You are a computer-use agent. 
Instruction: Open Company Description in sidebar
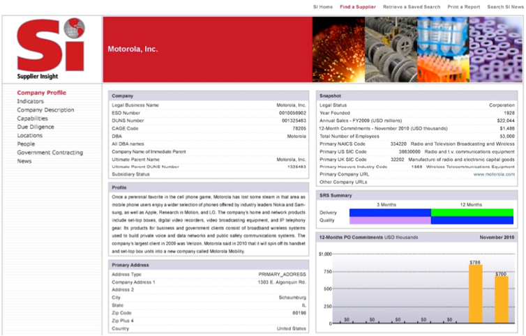[x=45, y=110]
